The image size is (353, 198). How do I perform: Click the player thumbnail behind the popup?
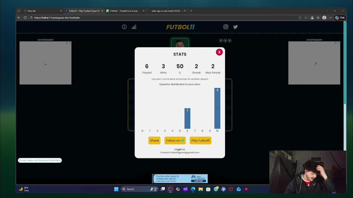(x=180, y=43)
